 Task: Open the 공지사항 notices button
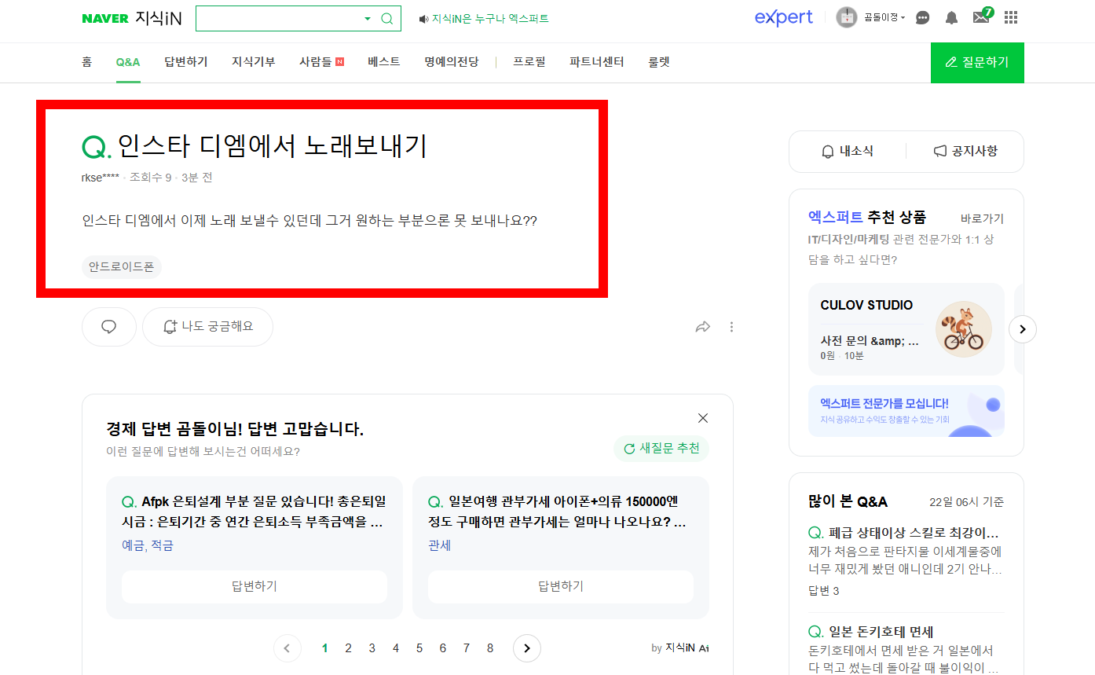pyautogui.click(x=965, y=152)
